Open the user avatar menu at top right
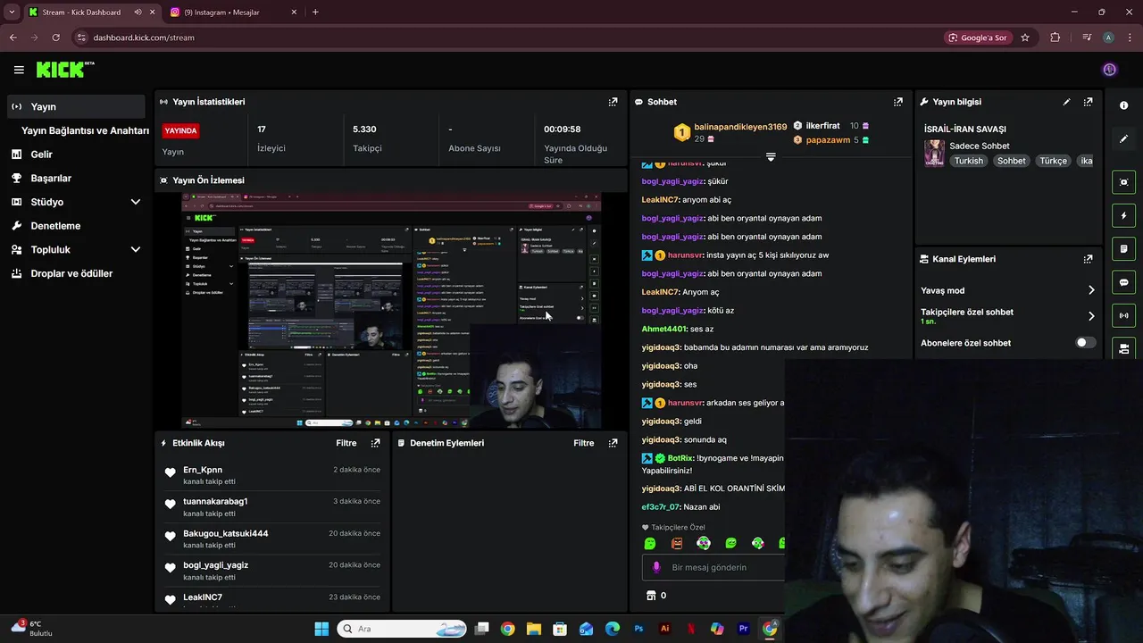This screenshot has height=643, width=1143. [1109, 70]
